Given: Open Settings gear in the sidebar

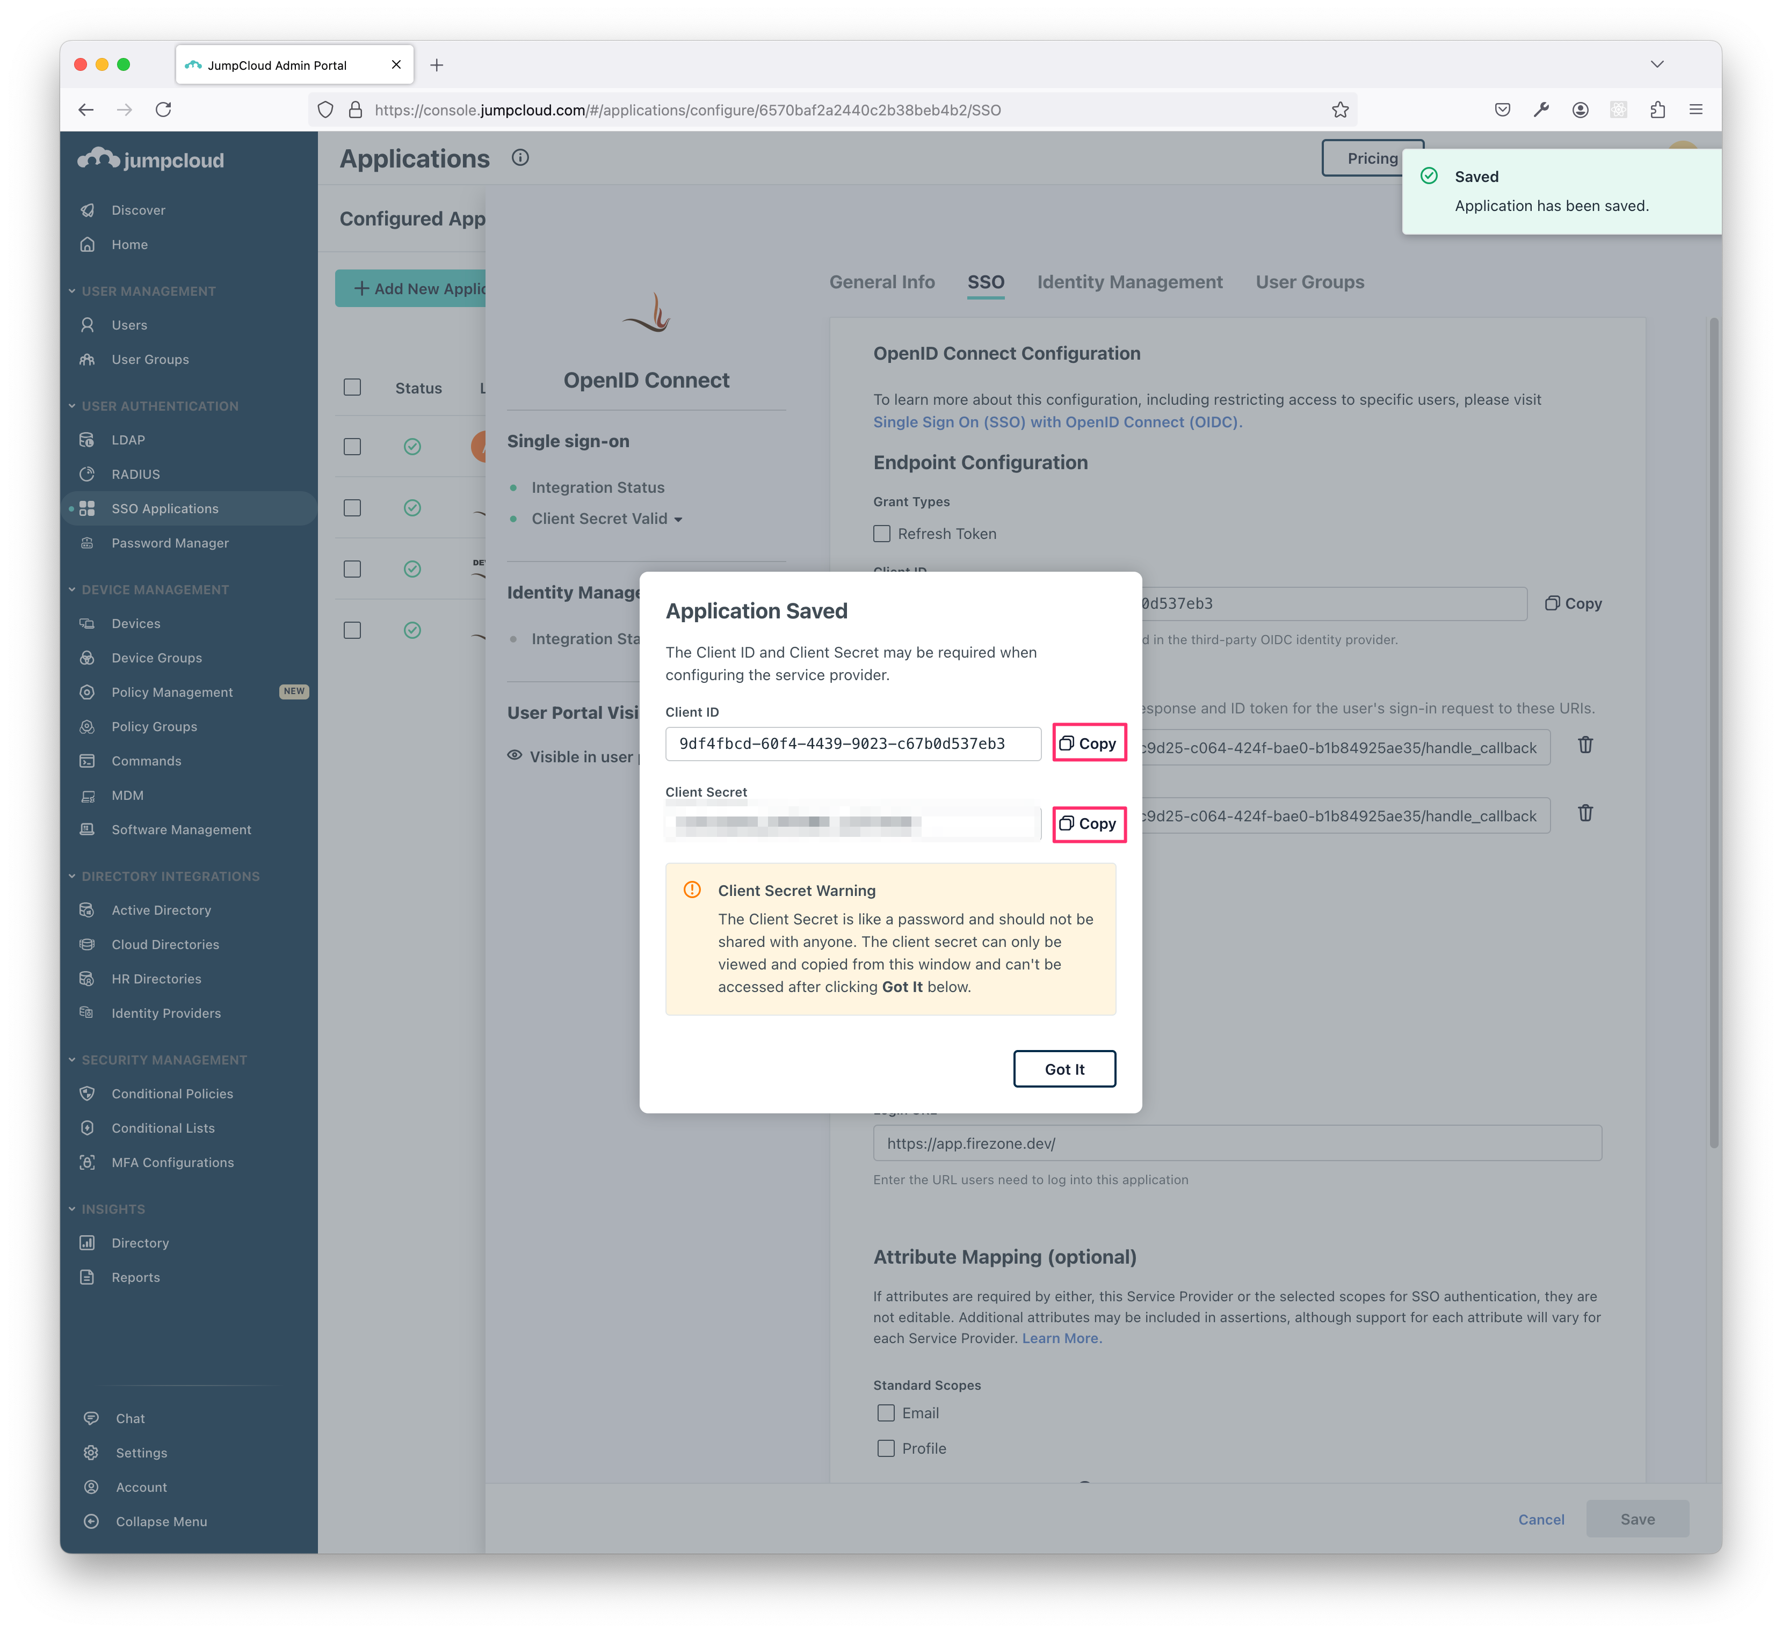Looking at the screenshot, I should [x=91, y=1452].
